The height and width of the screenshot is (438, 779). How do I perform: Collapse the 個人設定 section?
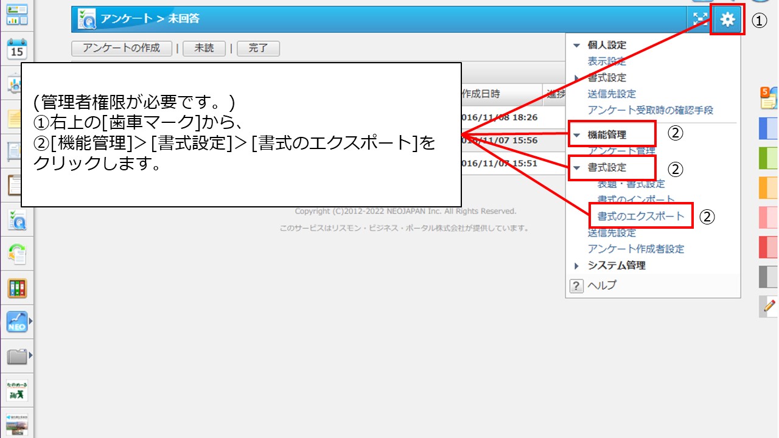(x=577, y=45)
